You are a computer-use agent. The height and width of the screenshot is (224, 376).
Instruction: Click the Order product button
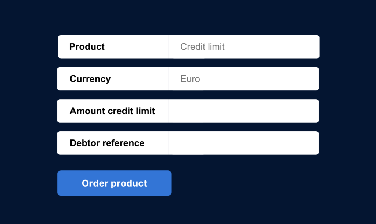click(x=114, y=183)
